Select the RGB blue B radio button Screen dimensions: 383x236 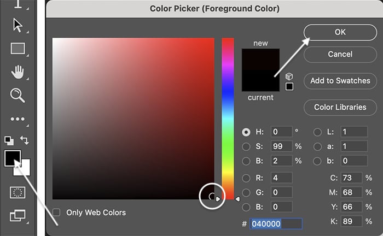click(x=246, y=207)
